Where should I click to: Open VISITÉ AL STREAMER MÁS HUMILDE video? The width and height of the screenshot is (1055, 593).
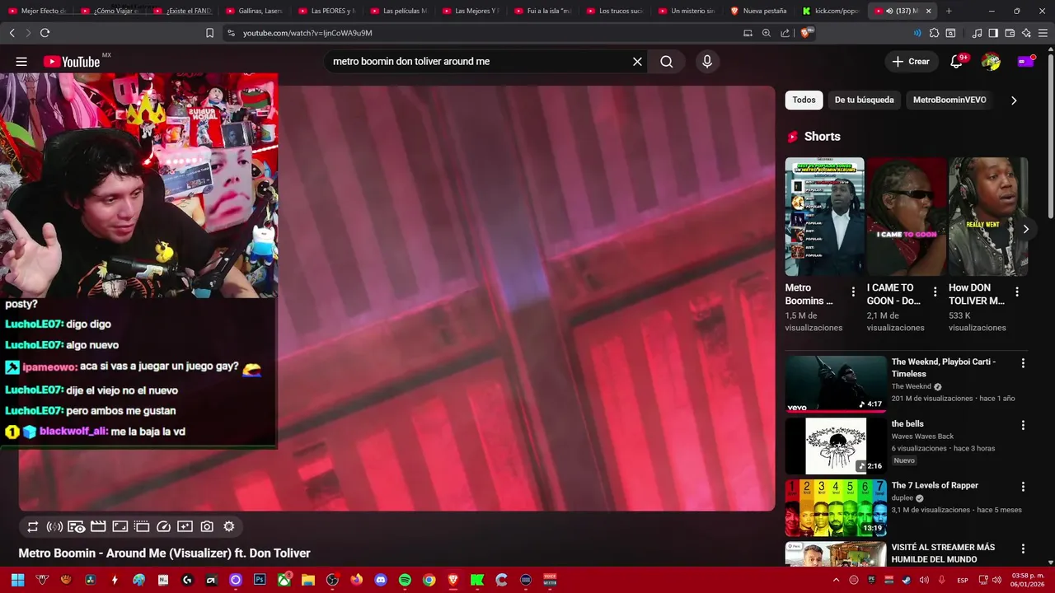[836, 554]
